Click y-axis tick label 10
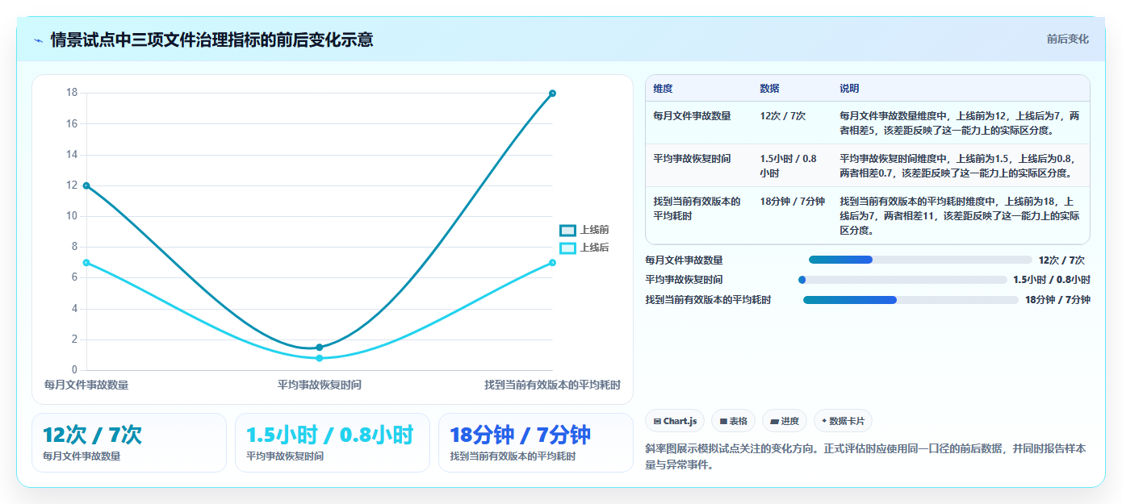 [x=72, y=216]
